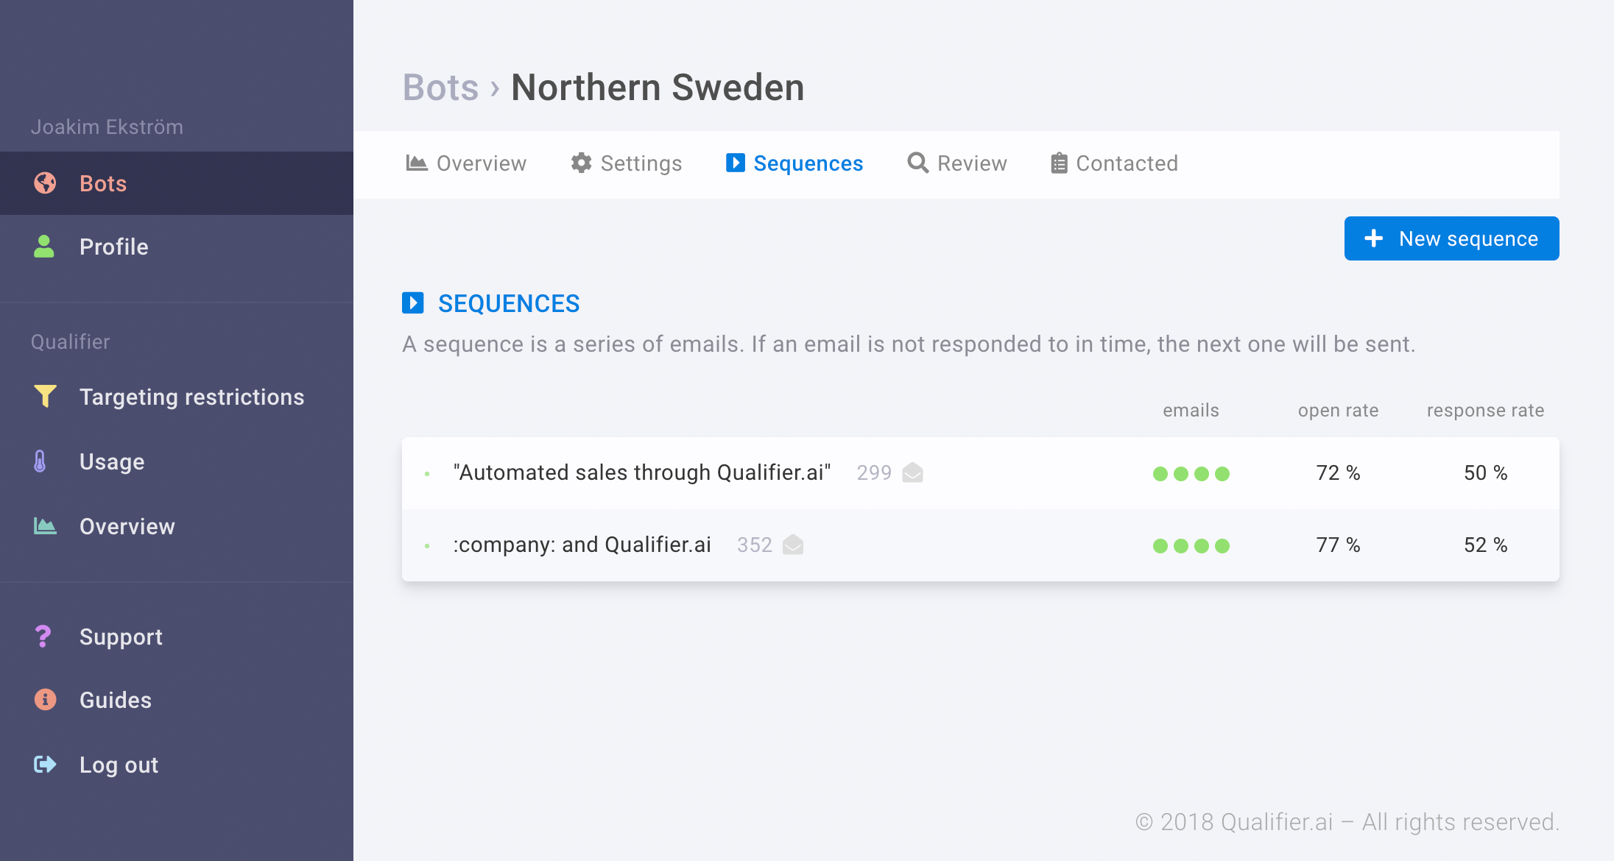This screenshot has height=861, width=1614.
Task: Open "Automated sales through Qualifier.ai" sequence
Action: coord(641,472)
